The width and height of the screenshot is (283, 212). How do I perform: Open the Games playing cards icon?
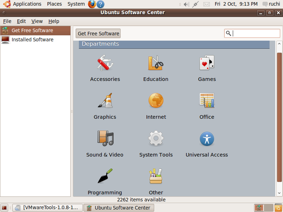pyautogui.click(x=207, y=63)
